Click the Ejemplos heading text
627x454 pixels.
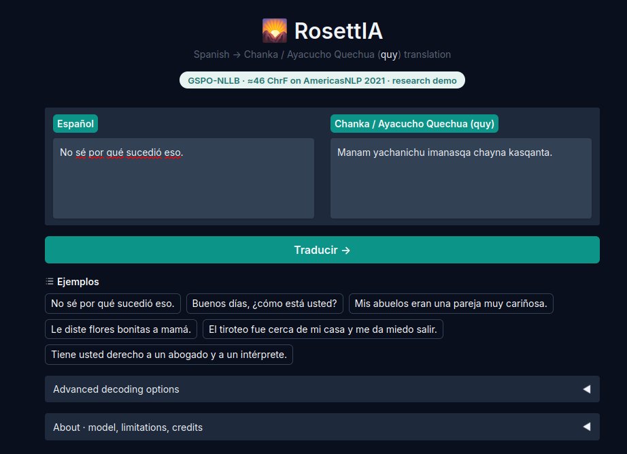[x=78, y=281]
